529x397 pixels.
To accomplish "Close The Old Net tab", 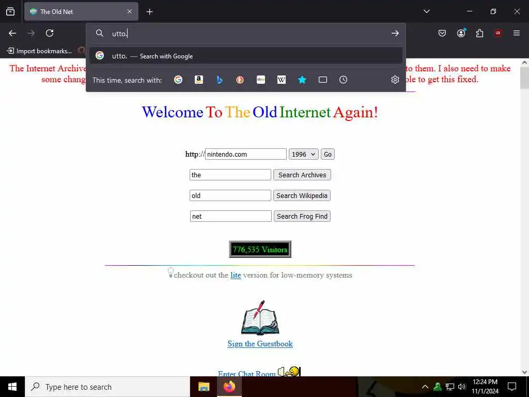I will (x=130, y=11).
